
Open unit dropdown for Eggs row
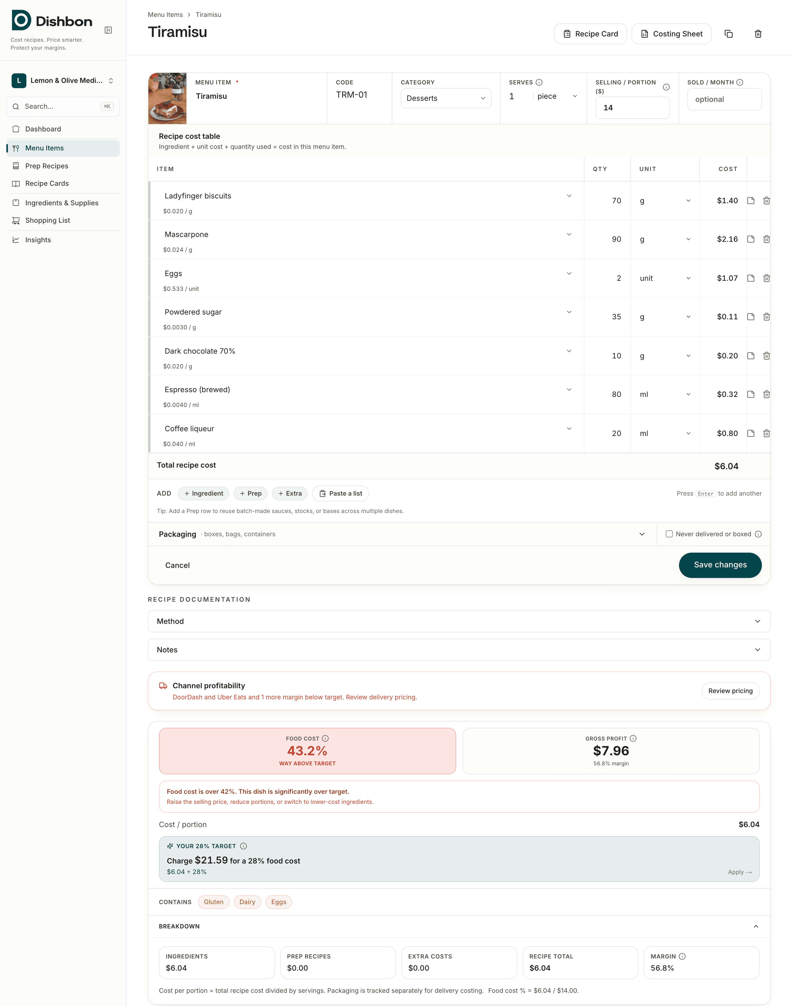click(665, 278)
